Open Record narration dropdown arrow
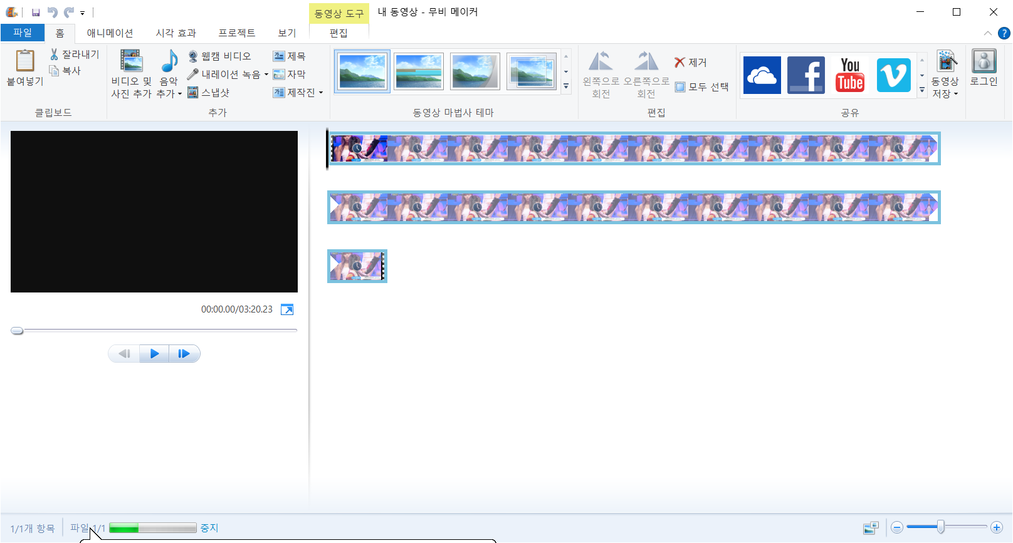The image size is (1013, 543). (x=266, y=75)
